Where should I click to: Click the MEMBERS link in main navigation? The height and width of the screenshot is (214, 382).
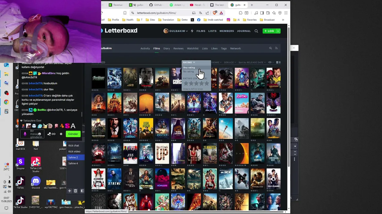227,31
